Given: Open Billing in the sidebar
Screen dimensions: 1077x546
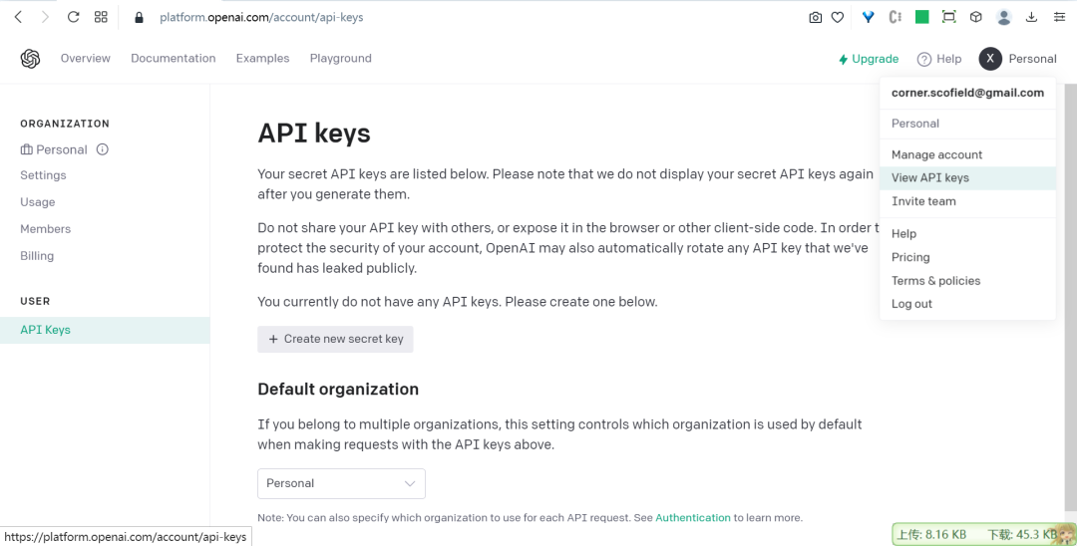Looking at the screenshot, I should click(37, 256).
